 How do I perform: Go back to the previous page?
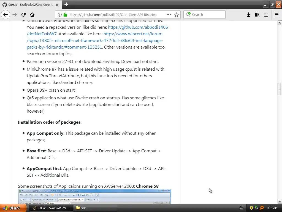coord(6,15)
